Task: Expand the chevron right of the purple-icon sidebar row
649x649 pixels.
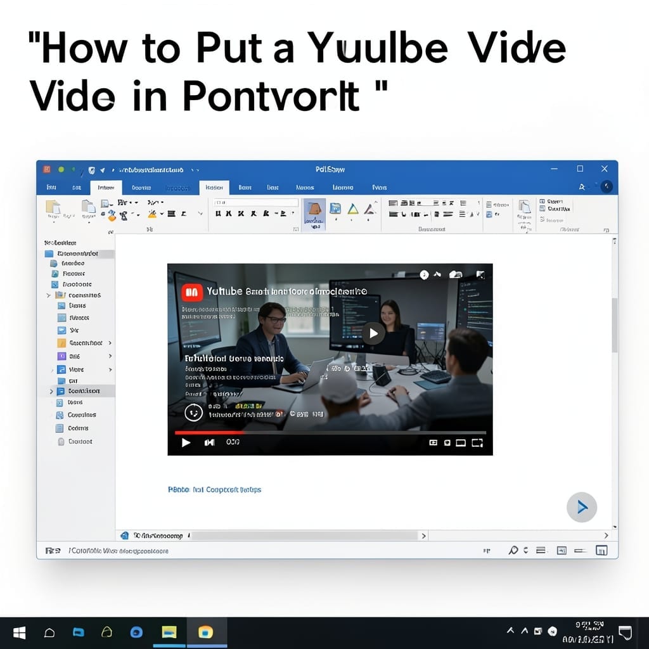Action: (x=110, y=356)
